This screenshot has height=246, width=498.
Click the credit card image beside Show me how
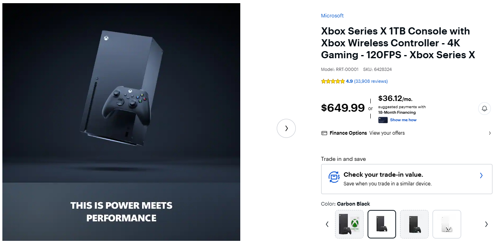point(383,120)
